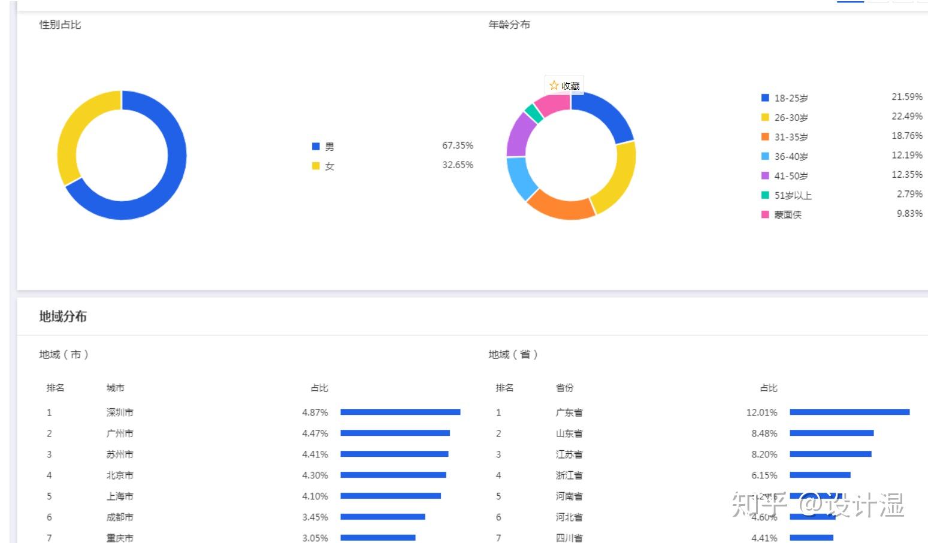The width and height of the screenshot is (928, 543).
Task: Click the 地域（市）table title
Action: [64, 354]
